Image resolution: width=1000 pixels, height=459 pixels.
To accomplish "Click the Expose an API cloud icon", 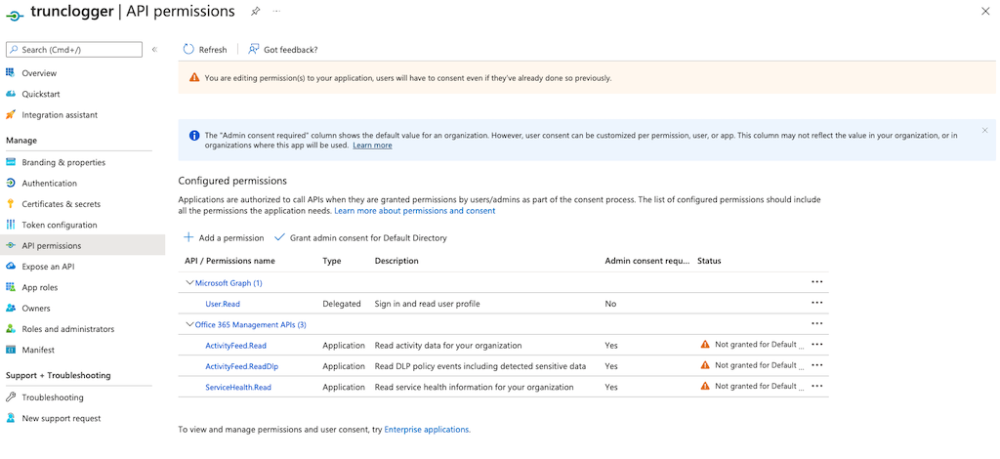I will point(10,267).
